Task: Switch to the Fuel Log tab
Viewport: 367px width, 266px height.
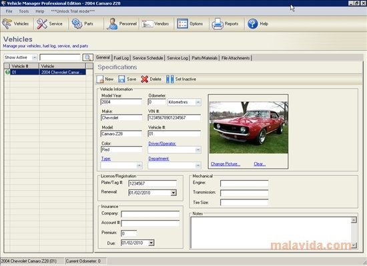Action: [x=121, y=58]
